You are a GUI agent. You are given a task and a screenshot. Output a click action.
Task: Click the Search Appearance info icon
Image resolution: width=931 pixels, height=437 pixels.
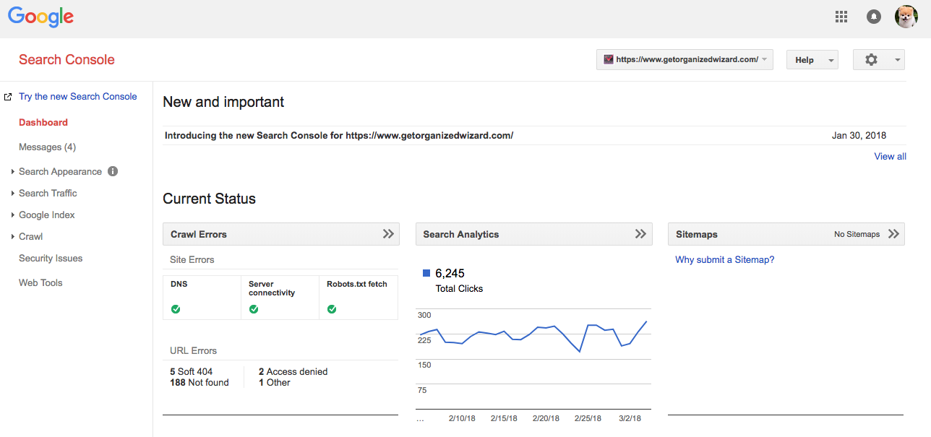(113, 171)
